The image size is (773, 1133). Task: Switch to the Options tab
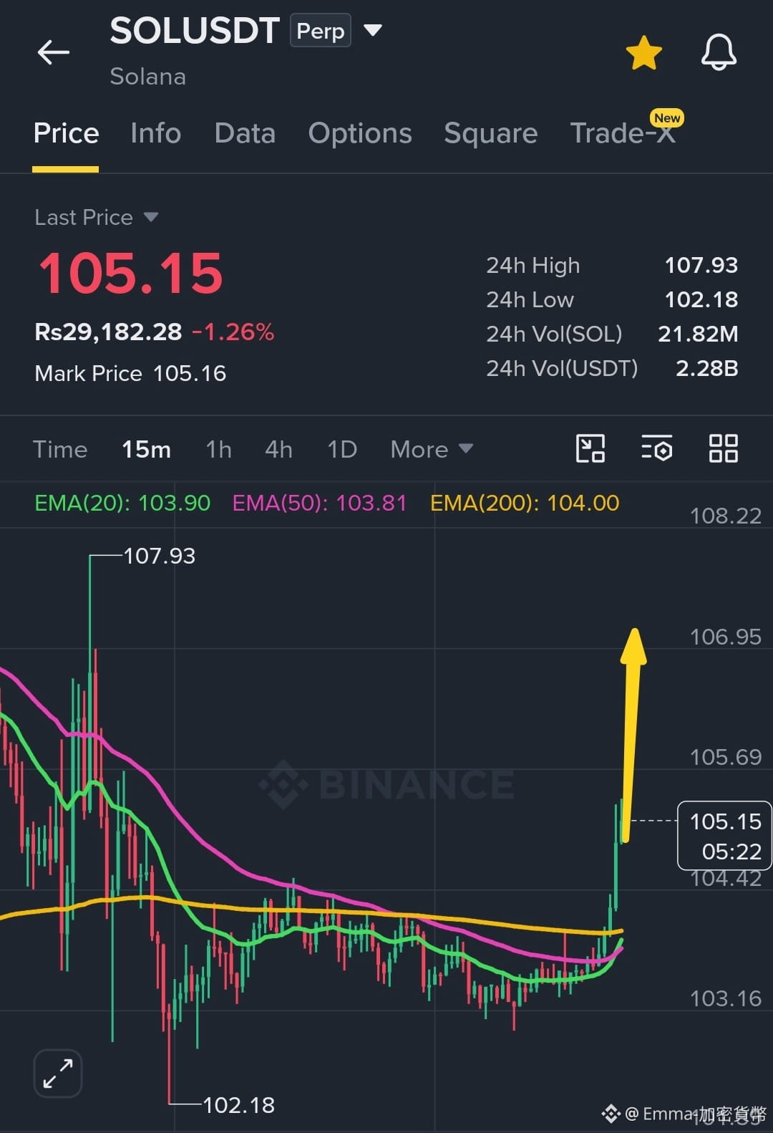point(360,133)
